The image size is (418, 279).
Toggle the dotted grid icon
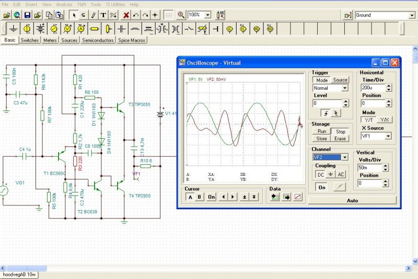(x=168, y=15)
